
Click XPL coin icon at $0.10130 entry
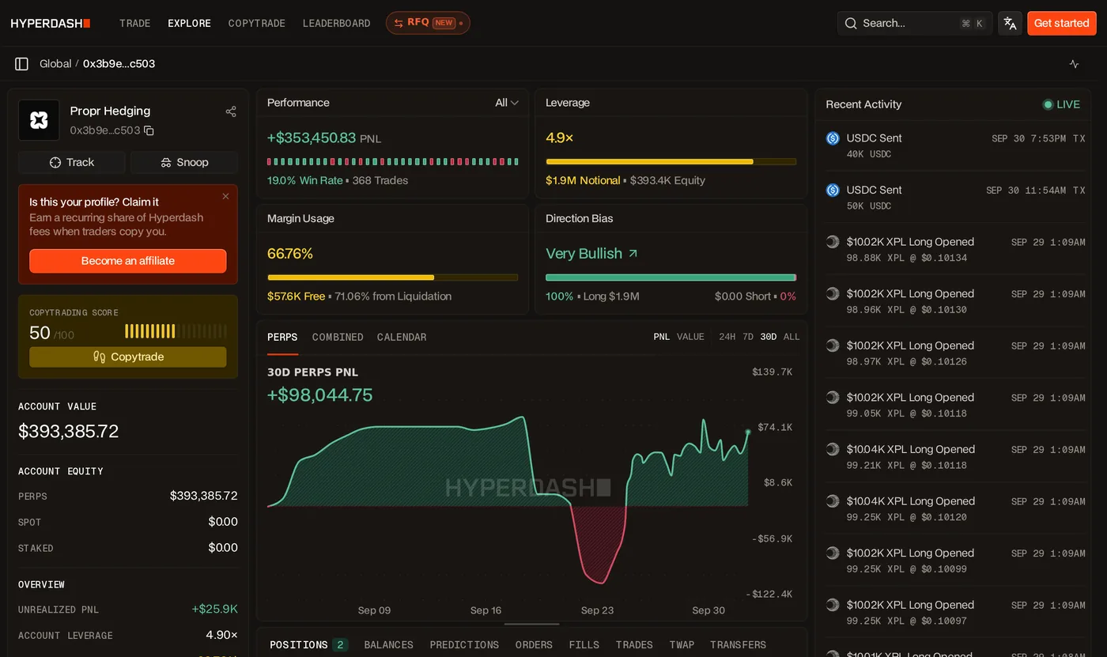pyautogui.click(x=833, y=294)
